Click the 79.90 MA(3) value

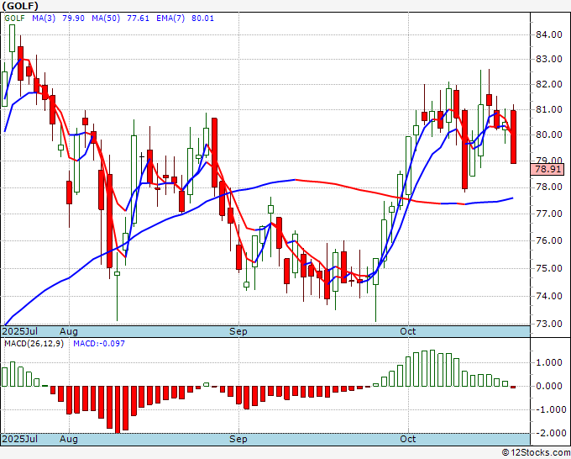click(x=73, y=18)
